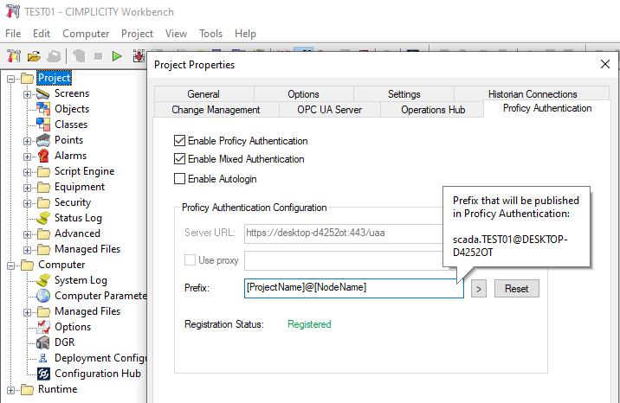The width and height of the screenshot is (620, 403).
Task: Click the Status Log icon
Action: point(43,218)
